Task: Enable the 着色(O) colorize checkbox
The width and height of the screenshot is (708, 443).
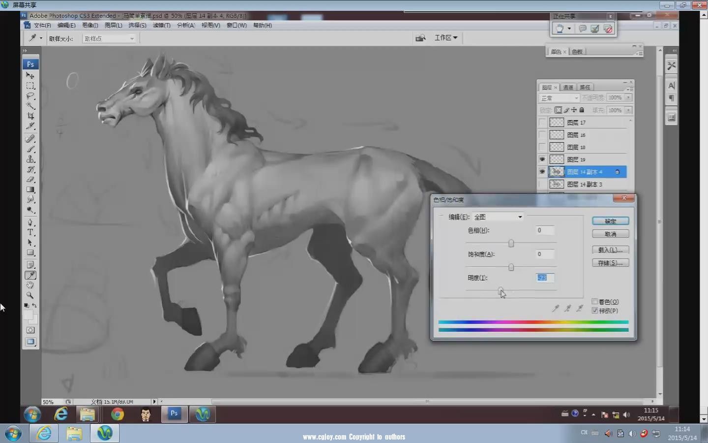Action: [x=595, y=302]
